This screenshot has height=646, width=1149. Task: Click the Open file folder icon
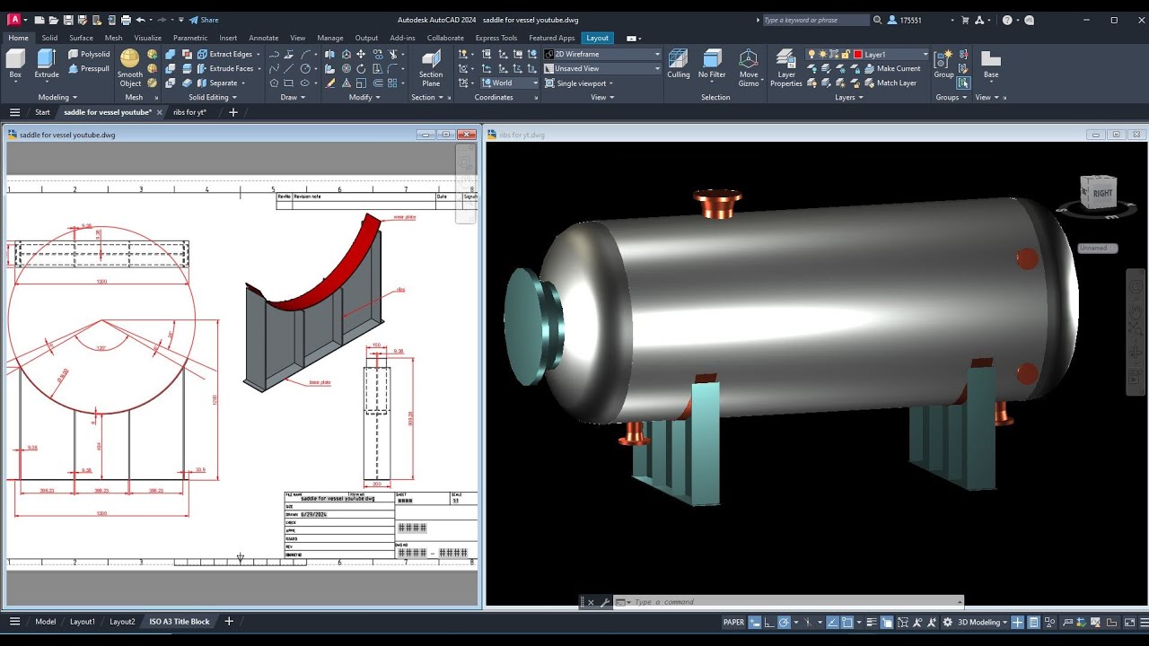(x=54, y=20)
